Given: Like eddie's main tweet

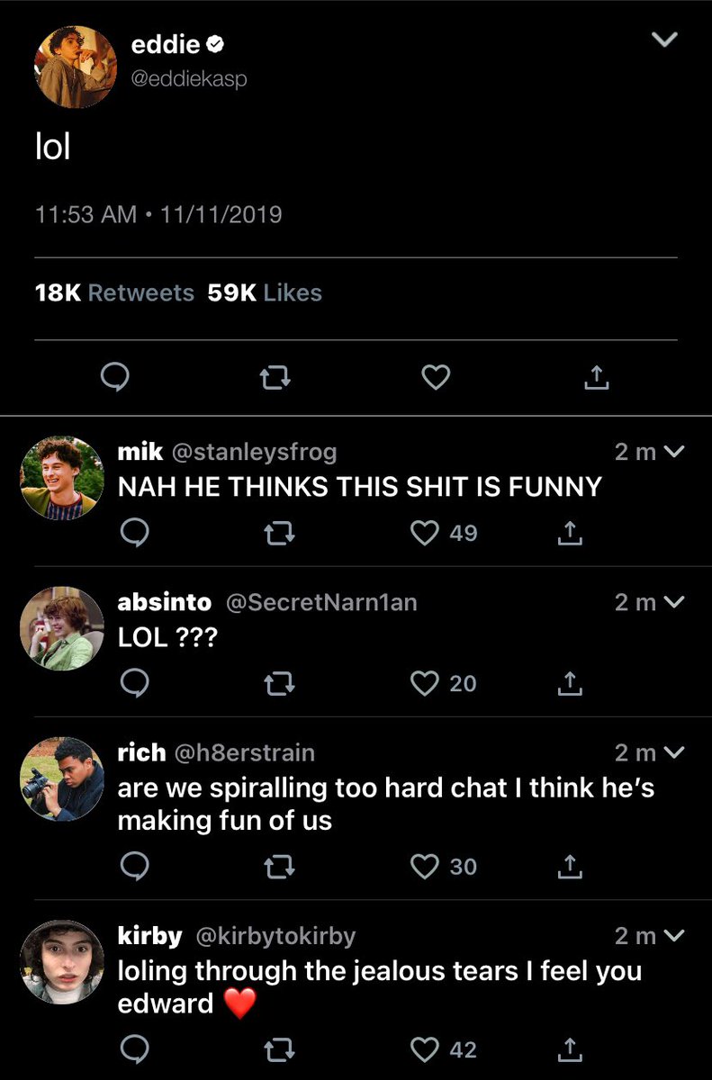Looking at the screenshot, I should point(436,379).
